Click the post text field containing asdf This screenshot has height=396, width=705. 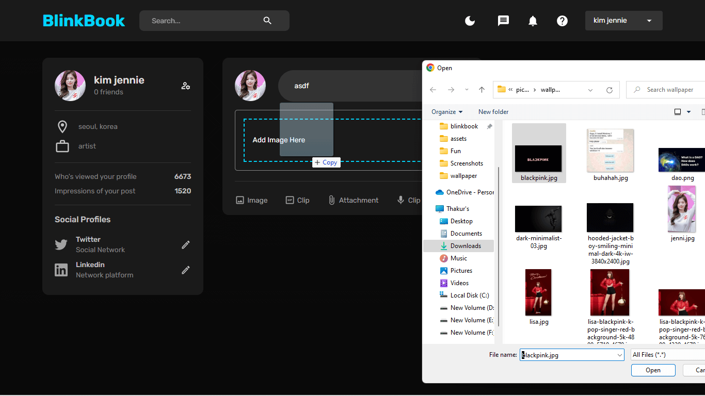click(x=351, y=86)
